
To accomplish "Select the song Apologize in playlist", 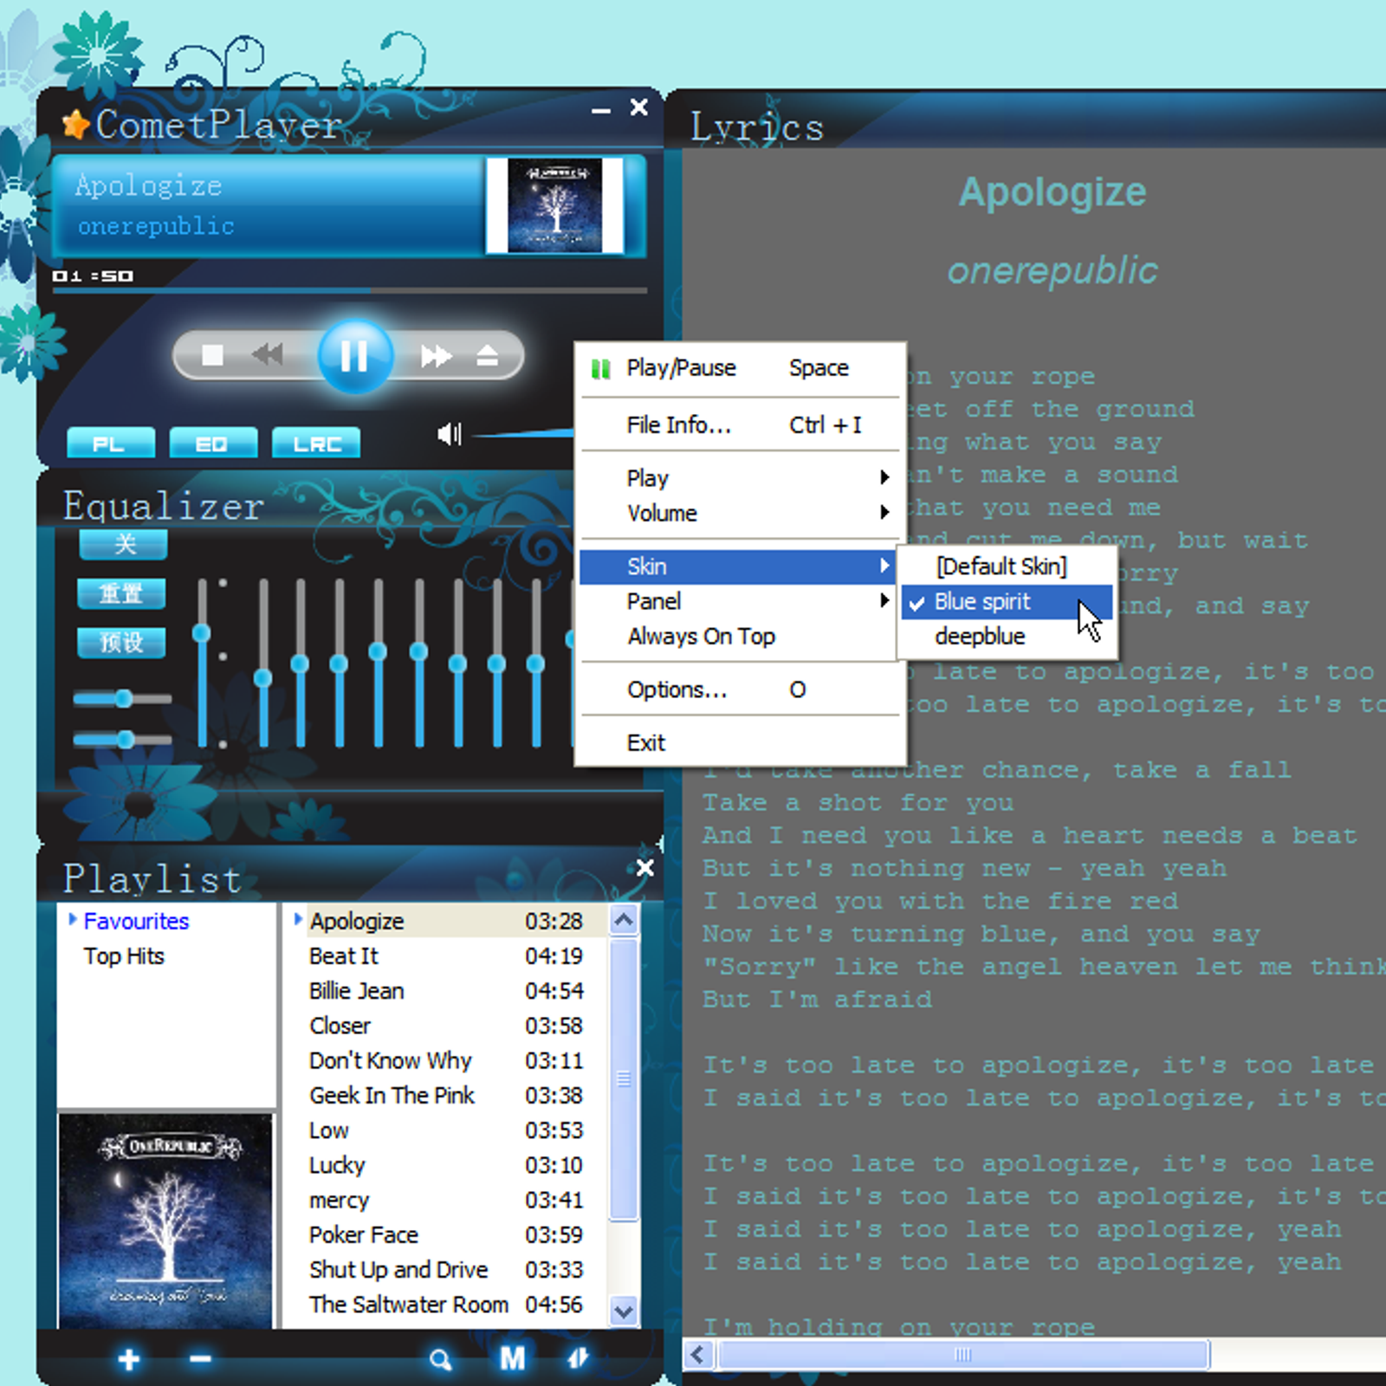I will coord(446,921).
